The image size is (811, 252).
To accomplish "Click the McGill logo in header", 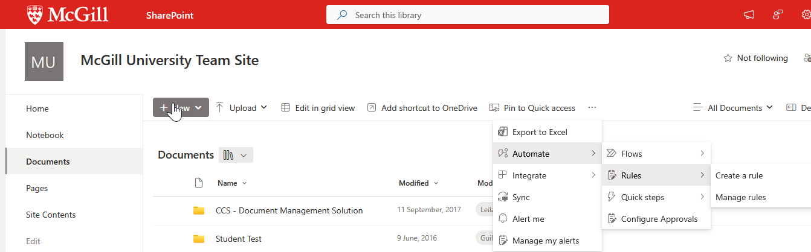I will (x=68, y=15).
